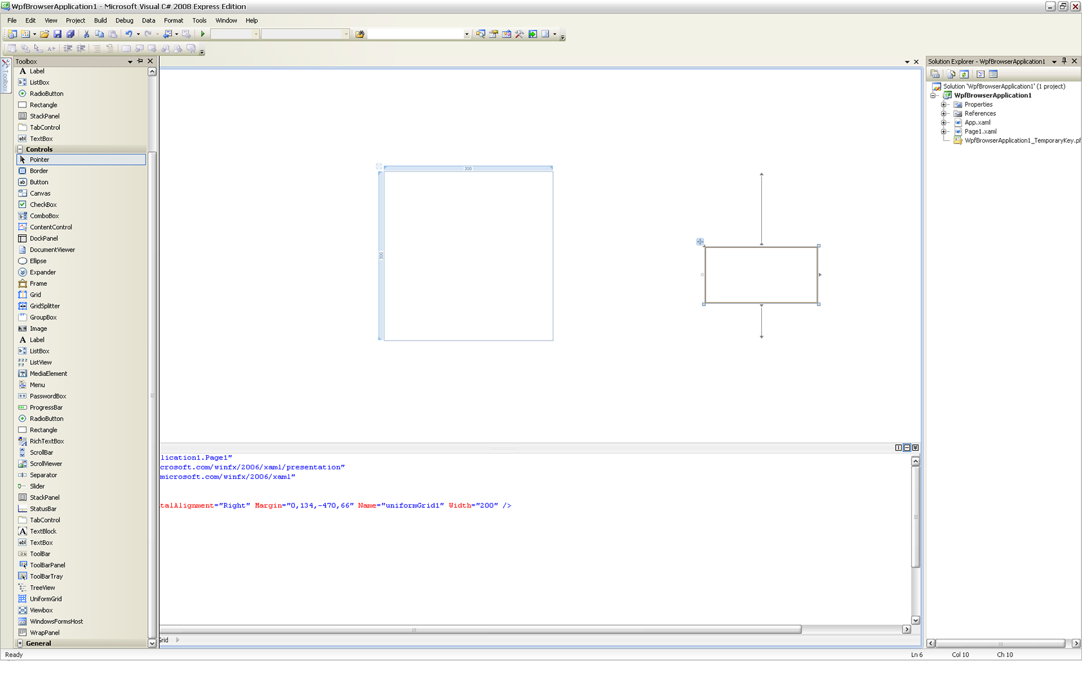The width and height of the screenshot is (1082, 676).
Task: Expand the Page1.xaml tree node
Action: [944, 131]
